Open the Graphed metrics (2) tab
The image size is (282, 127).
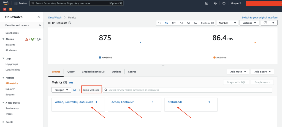click(x=93, y=72)
